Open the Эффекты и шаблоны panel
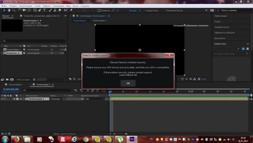 tap(225, 33)
